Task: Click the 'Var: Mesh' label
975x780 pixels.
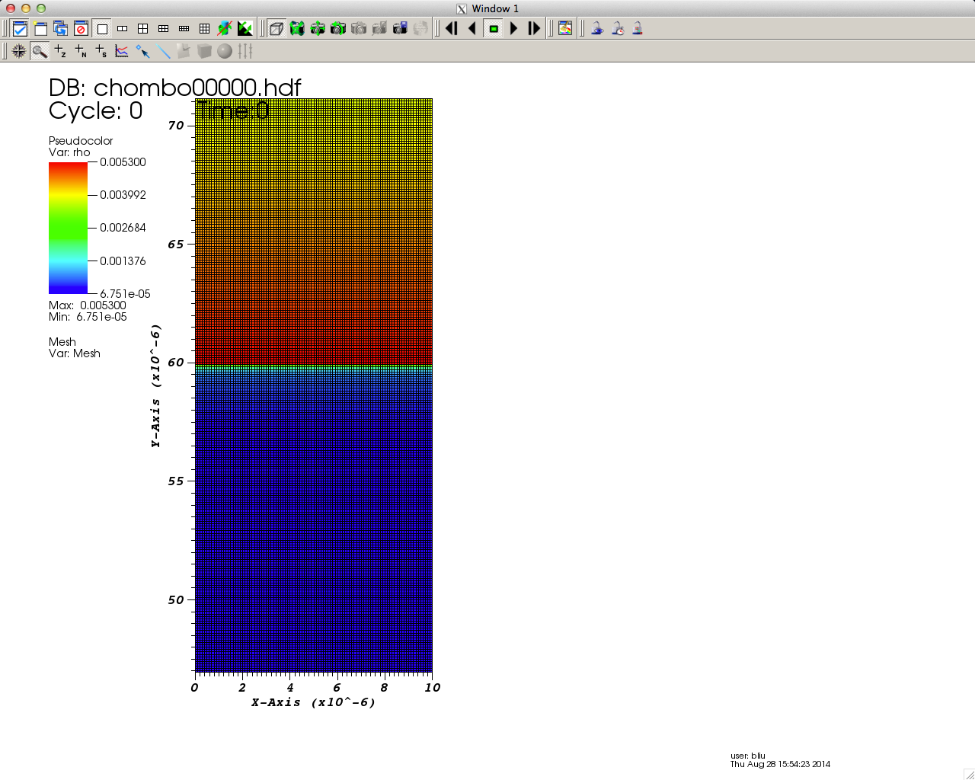Action: (75, 353)
